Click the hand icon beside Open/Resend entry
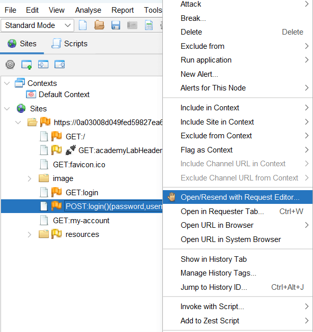313x332 pixels. point(172,197)
